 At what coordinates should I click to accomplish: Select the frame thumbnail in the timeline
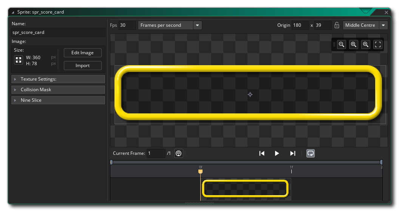tap(246, 188)
